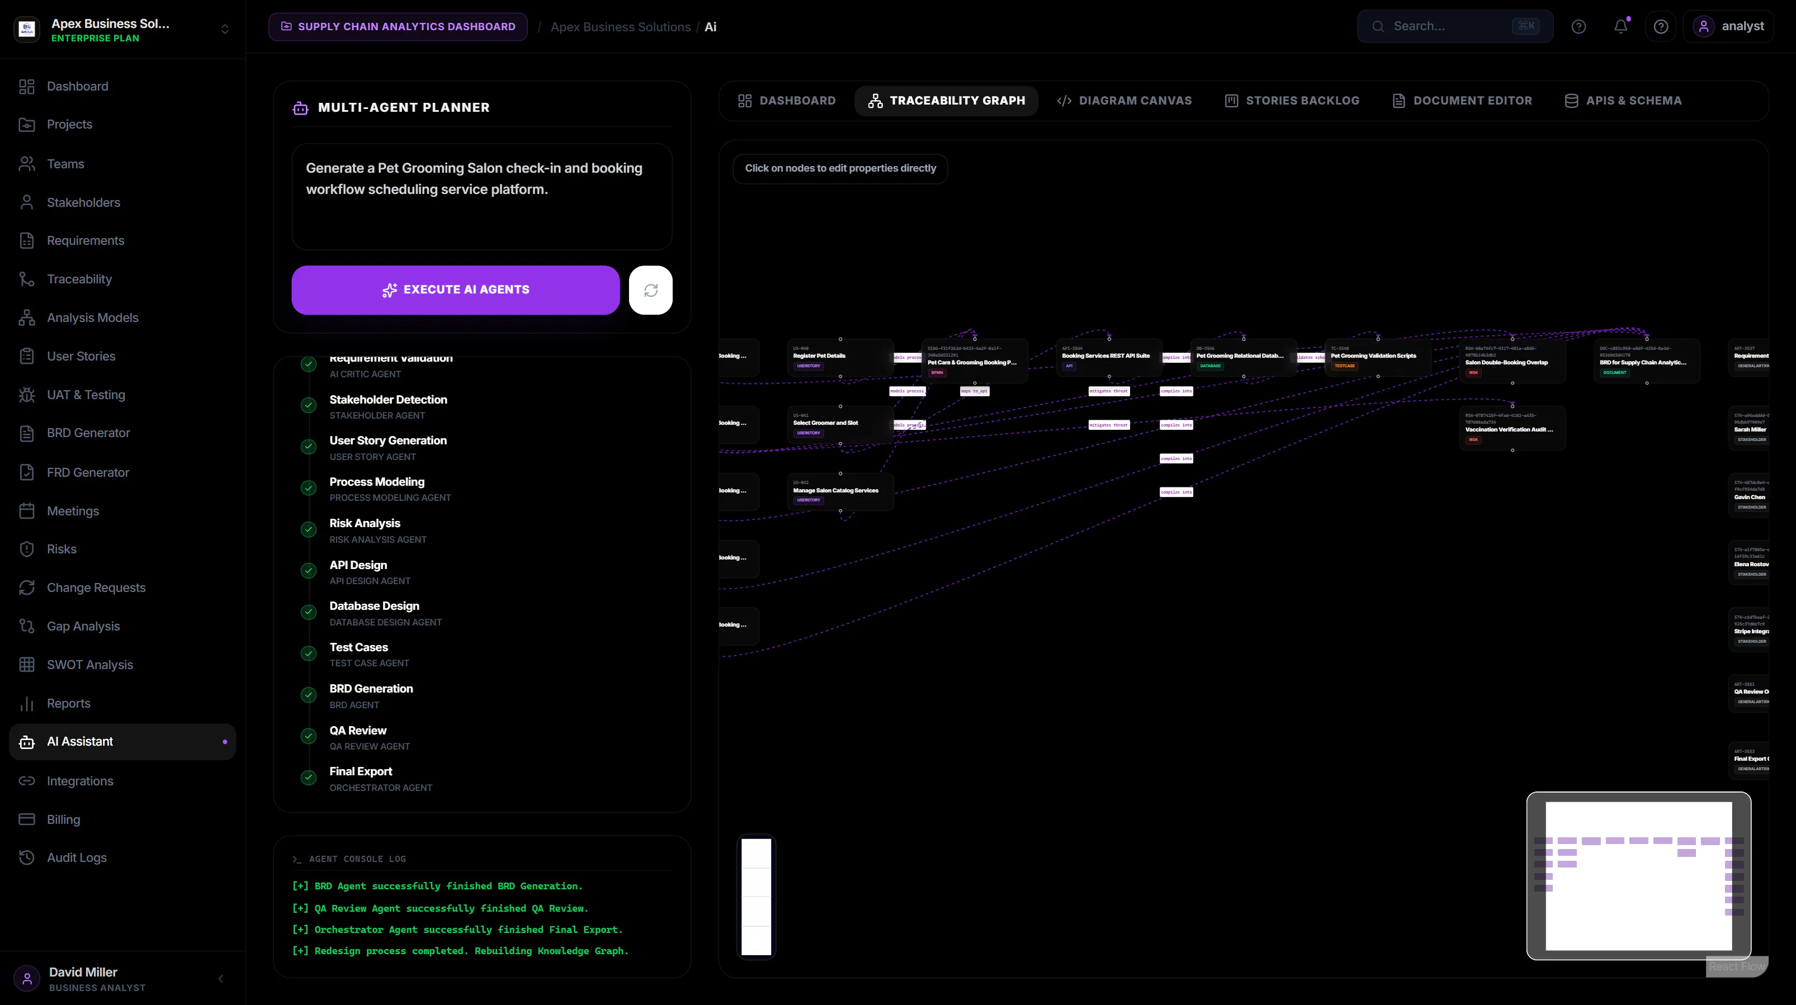
Task: Select Manage Salon Catalog Services node
Action: point(840,493)
